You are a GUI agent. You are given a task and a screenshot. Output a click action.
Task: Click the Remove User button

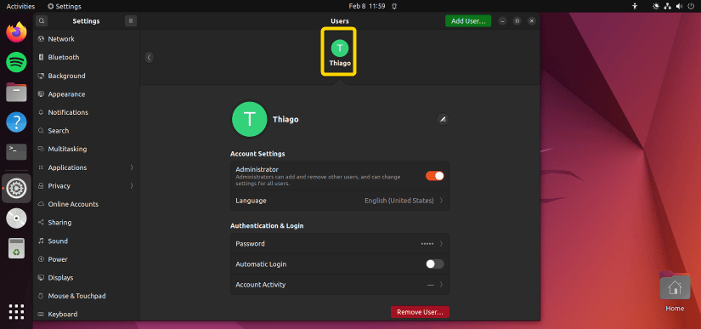[420, 312]
